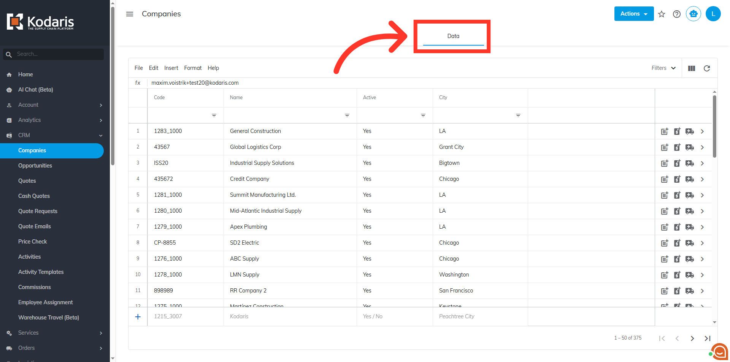Add activity for General Construction row
730x362 pixels.
point(665,131)
